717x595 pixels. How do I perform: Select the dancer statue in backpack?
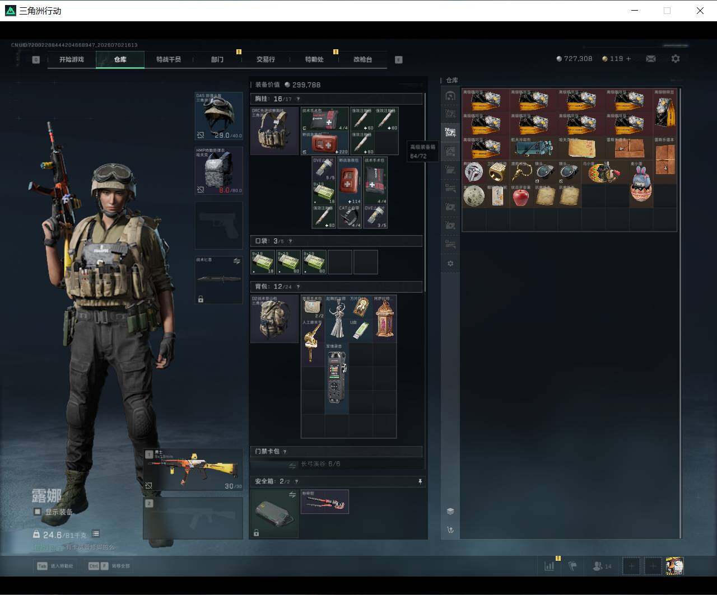click(x=337, y=319)
